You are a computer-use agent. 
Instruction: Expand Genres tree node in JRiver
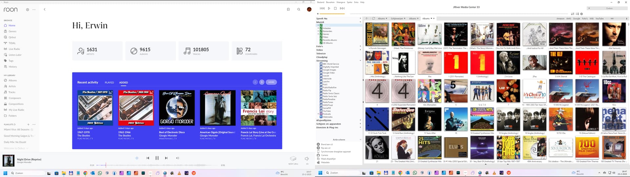point(318,34)
